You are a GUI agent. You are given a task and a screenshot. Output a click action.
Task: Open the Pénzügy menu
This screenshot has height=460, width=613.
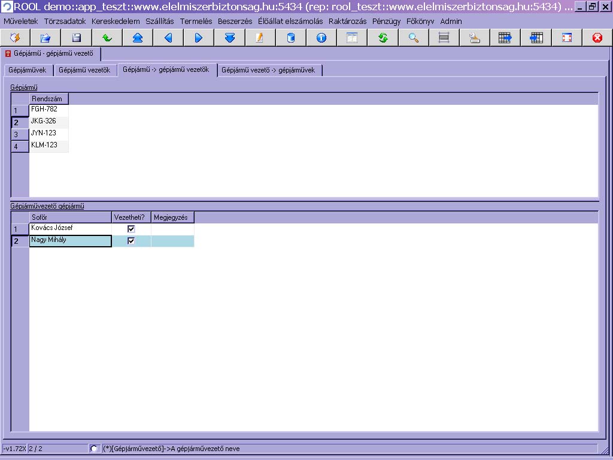click(386, 21)
